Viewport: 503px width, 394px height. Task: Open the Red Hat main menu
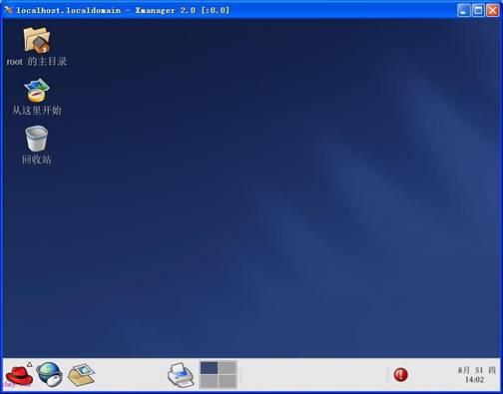[x=19, y=375]
